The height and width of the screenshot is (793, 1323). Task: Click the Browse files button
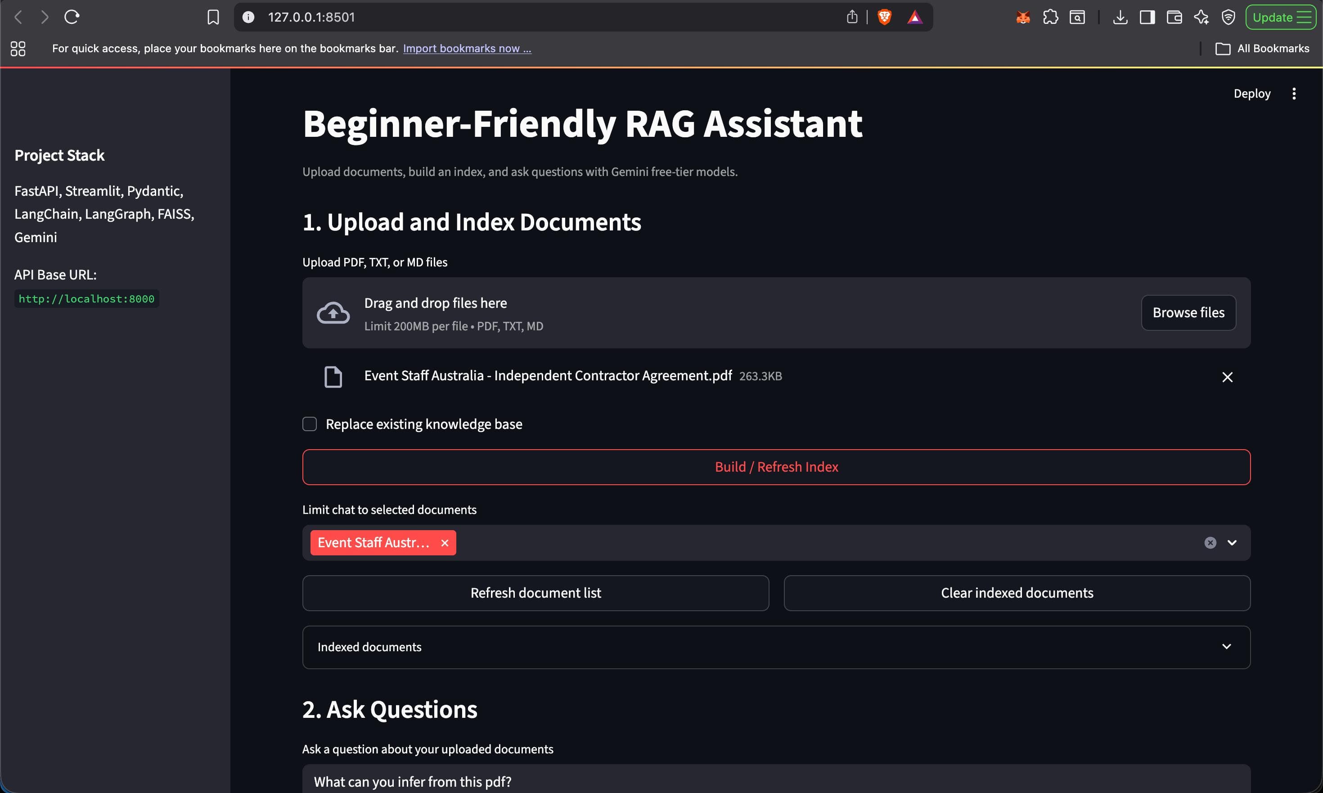click(x=1188, y=313)
